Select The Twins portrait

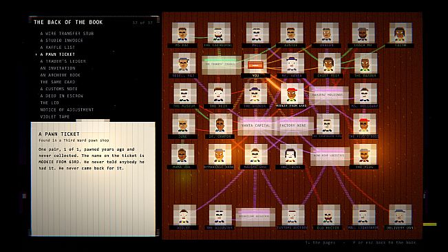tap(291, 154)
